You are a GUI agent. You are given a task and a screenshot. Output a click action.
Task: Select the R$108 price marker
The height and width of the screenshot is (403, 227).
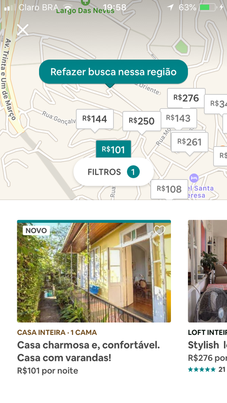169,189
